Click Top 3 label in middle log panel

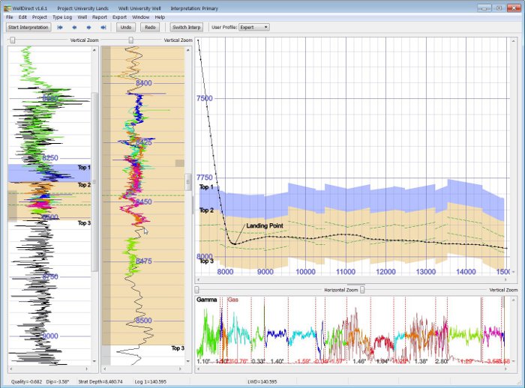(178, 348)
